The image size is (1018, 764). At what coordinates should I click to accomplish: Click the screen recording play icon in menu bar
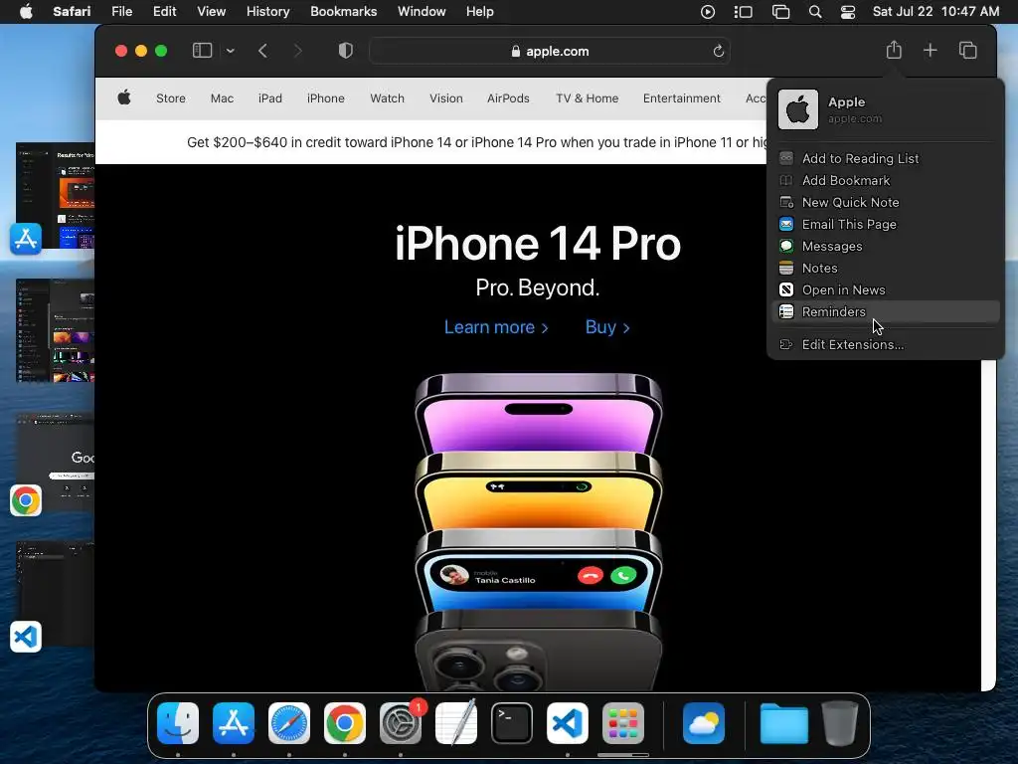point(708,12)
